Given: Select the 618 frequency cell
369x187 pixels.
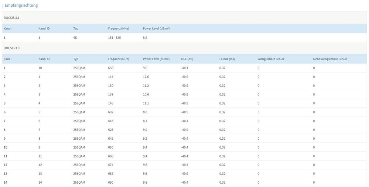Looking at the screenshot, I should point(110,121).
